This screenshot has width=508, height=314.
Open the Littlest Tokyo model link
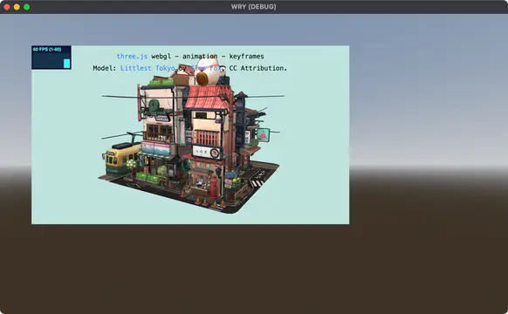point(148,68)
